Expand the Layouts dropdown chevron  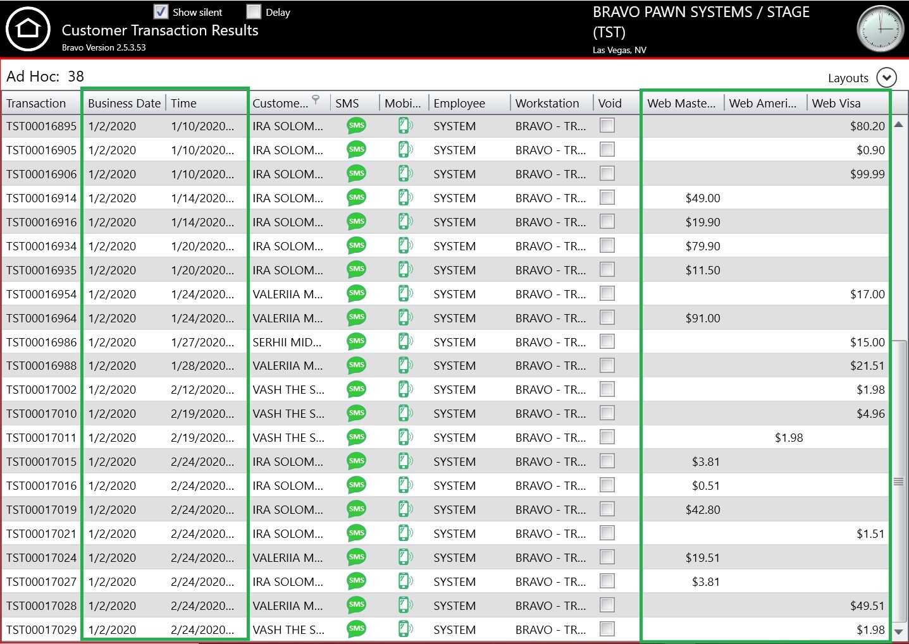click(x=887, y=78)
